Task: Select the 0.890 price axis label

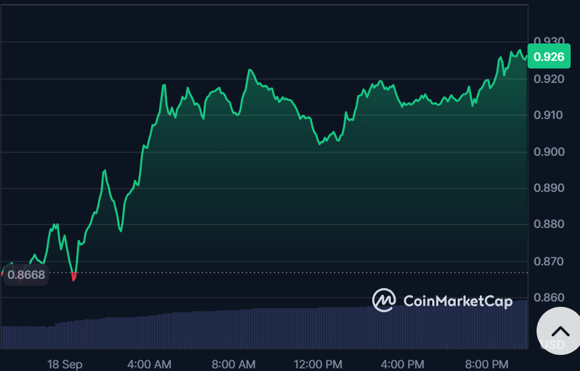Action: pos(549,188)
